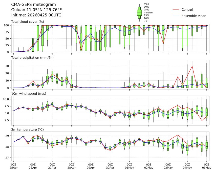Click the box-and-whisker legend glyph
This screenshot has height=172, width=214.
(139, 12)
